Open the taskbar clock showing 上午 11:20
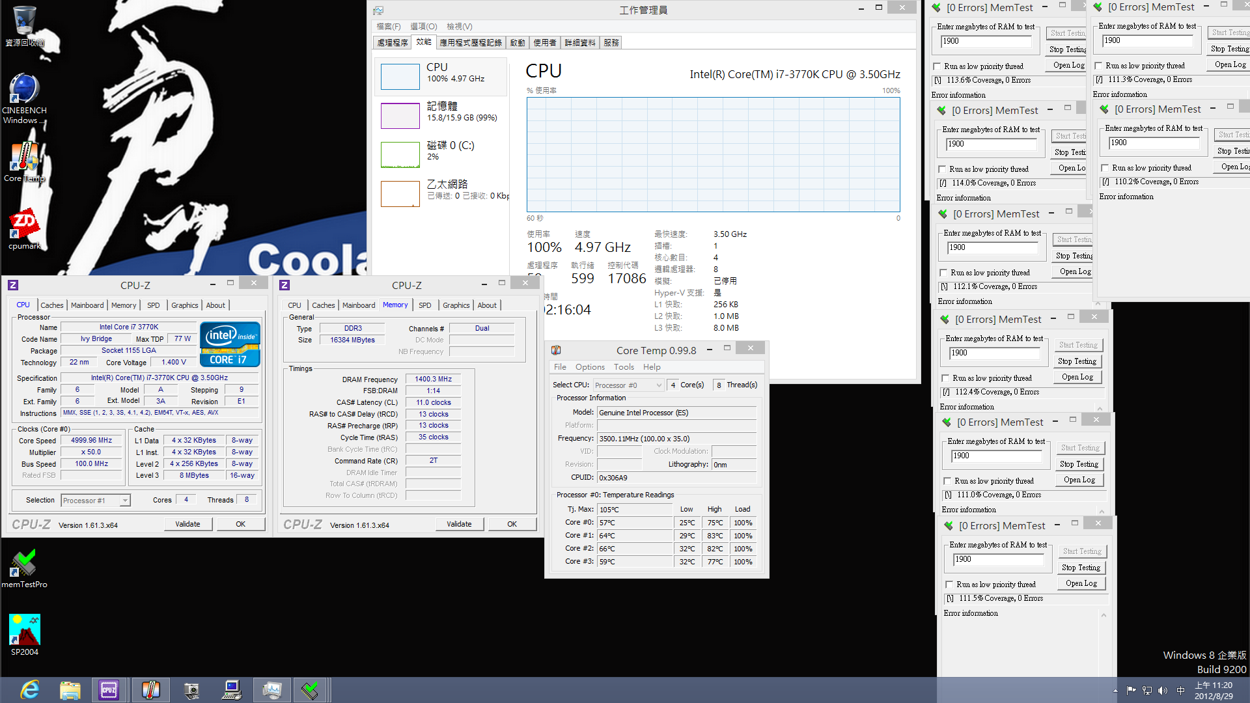The height and width of the screenshot is (703, 1250). [x=1214, y=691]
